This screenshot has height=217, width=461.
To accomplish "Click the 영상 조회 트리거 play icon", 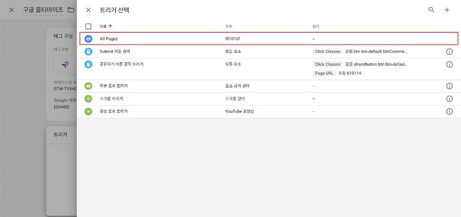I will point(89,111).
